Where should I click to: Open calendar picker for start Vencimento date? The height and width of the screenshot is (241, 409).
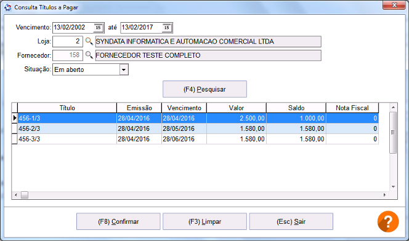tap(98, 28)
